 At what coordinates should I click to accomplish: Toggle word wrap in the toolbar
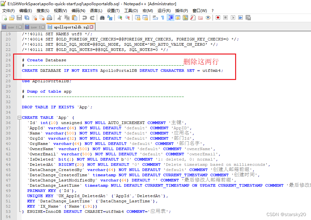155,18
